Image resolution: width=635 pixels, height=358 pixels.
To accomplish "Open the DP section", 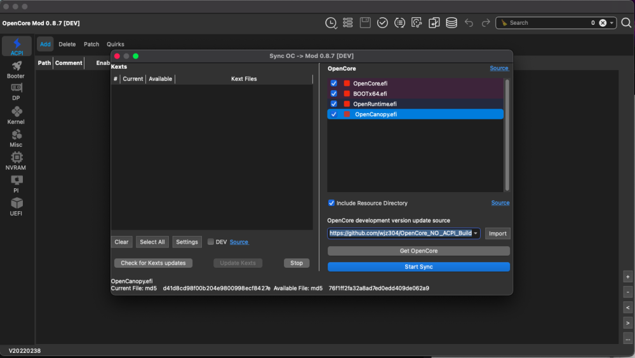I will 16,92.
